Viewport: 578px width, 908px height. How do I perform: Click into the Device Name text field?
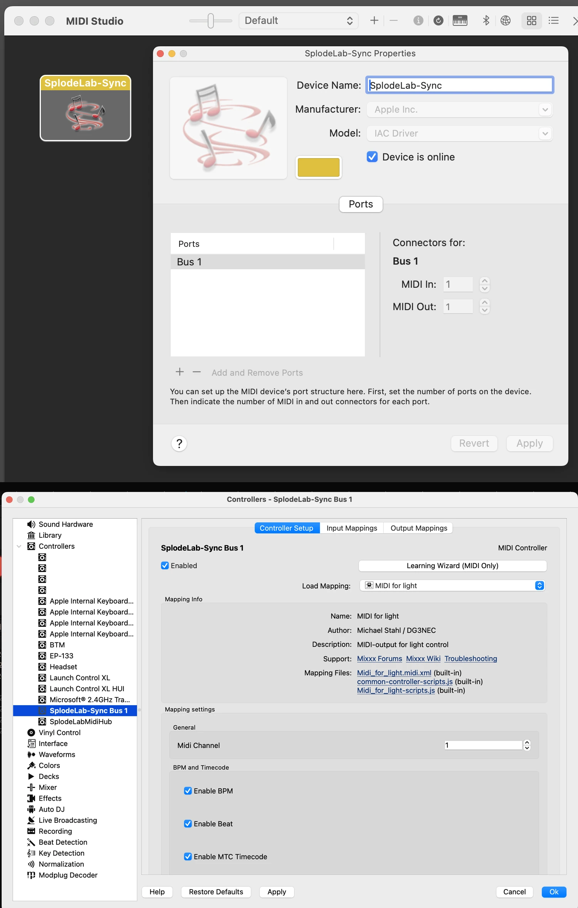pyautogui.click(x=460, y=85)
